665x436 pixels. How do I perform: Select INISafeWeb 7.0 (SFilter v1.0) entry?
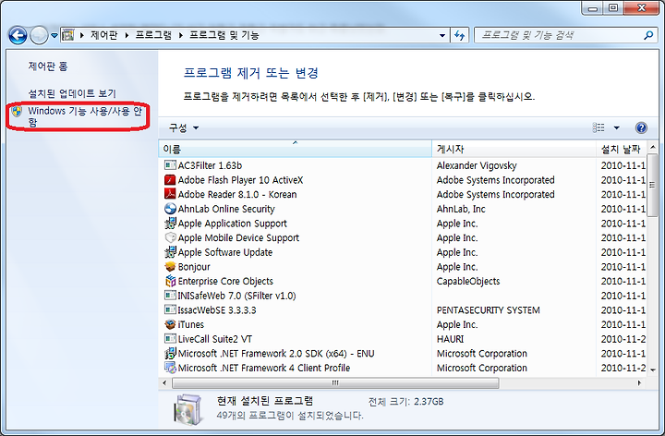[x=236, y=296]
